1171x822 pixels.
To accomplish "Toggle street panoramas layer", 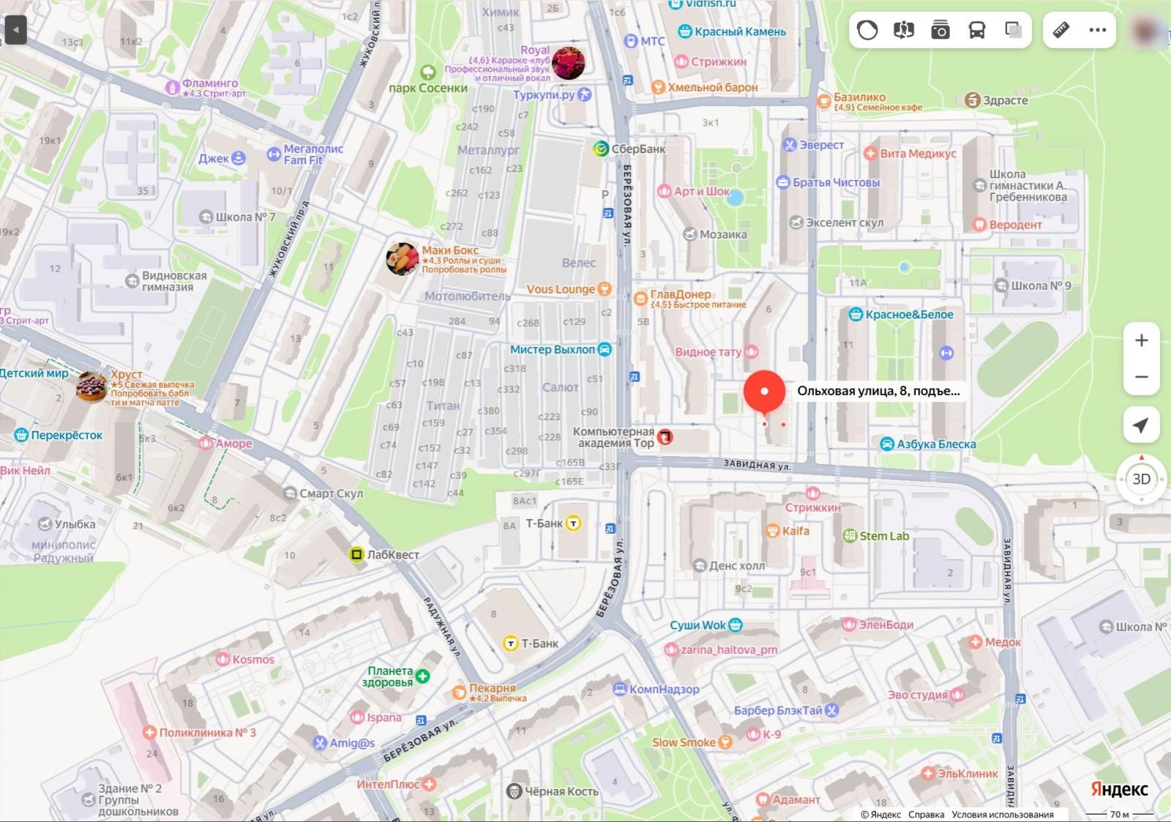I will [x=904, y=30].
